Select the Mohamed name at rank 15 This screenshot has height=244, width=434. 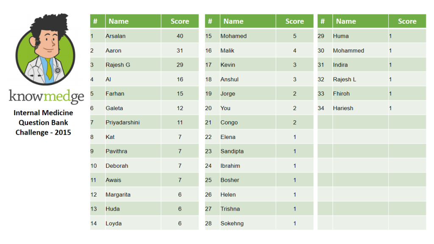click(234, 36)
